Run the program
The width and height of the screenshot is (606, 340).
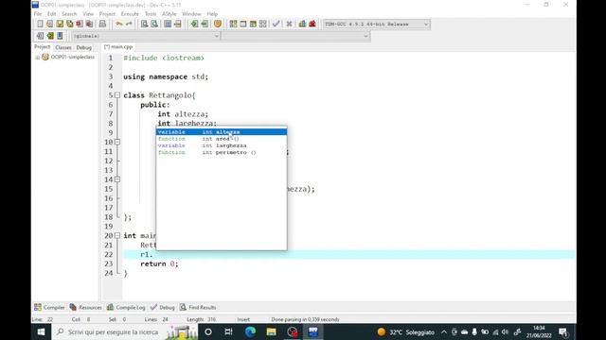pyautogui.click(x=243, y=24)
